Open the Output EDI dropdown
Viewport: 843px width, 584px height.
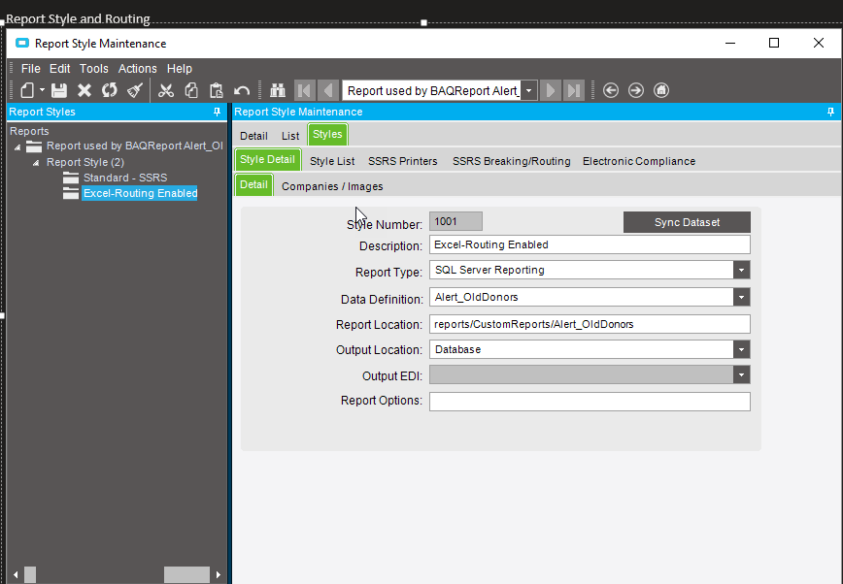pos(741,375)
